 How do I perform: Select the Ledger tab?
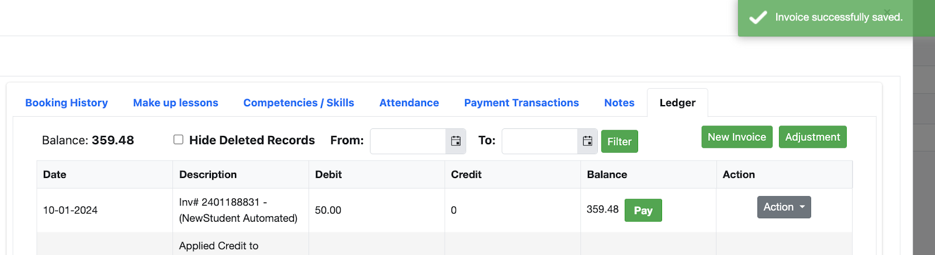click(677, 103)
